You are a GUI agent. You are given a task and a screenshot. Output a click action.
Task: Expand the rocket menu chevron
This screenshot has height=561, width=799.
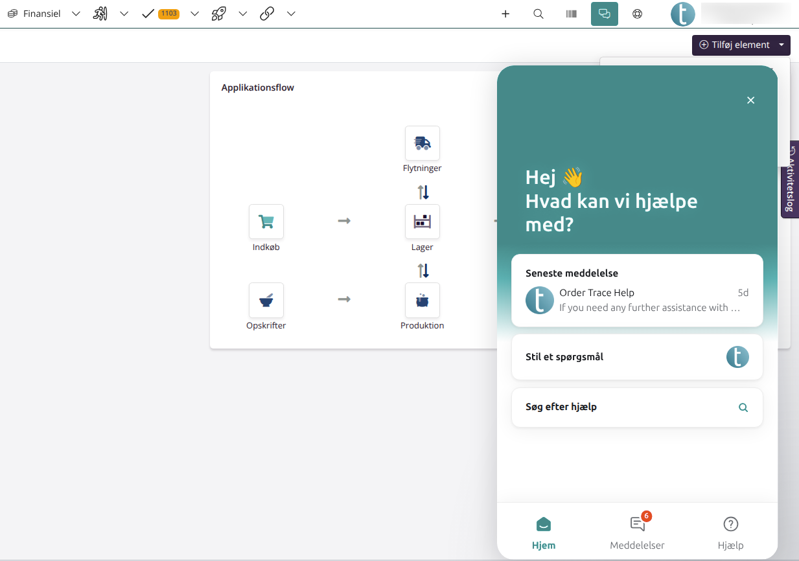[x=243, y=14]
